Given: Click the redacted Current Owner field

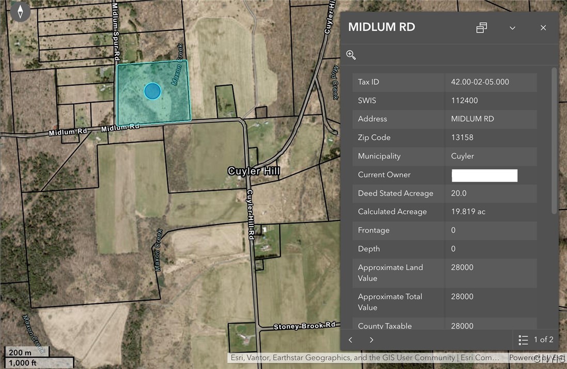Looking at the screenshot, I should 484,175.
